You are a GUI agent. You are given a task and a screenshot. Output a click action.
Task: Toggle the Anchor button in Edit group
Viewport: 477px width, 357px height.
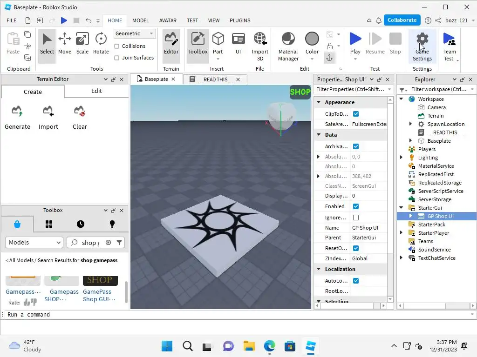point(329,58)
